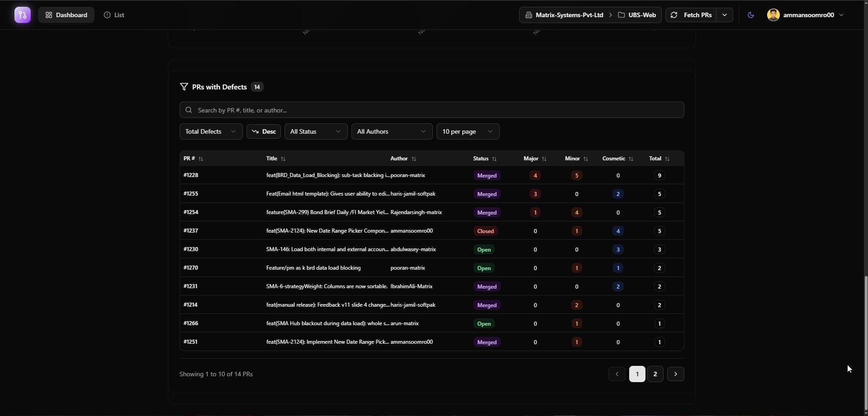The image size is (868, 416).
Task: Go to page 2 in pagination
Action: click(655, 374)
